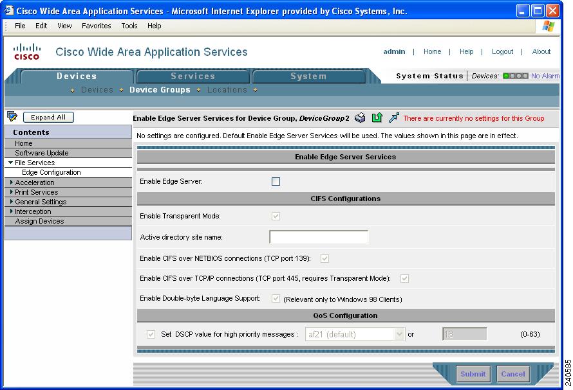The image size is (573, 390).
Task: Focus the Active directory site name field
Action: 319,237
